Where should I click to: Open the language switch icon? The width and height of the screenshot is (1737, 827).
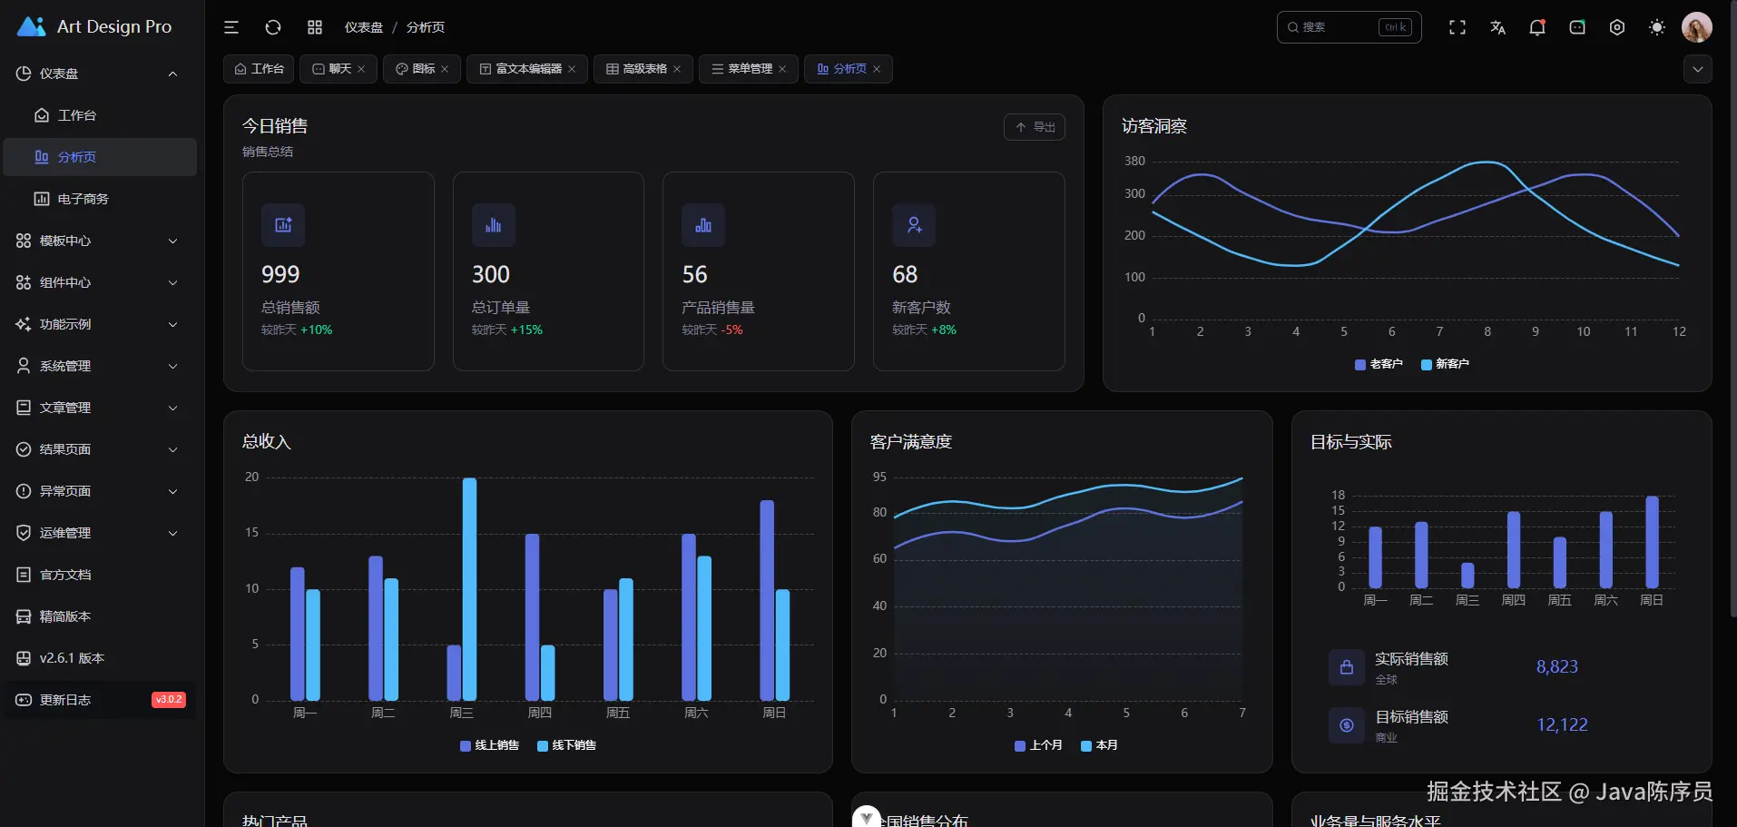click(1497, 27)
